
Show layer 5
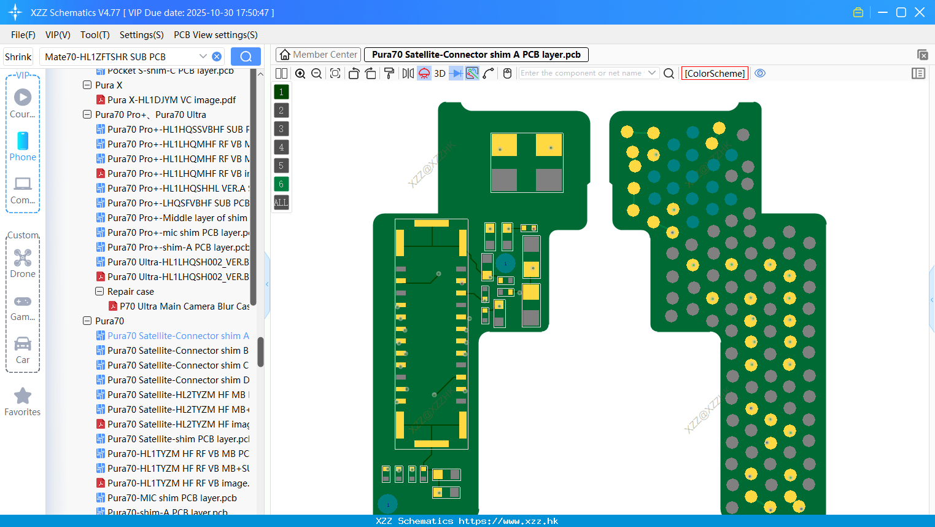[x=281, y=166]
